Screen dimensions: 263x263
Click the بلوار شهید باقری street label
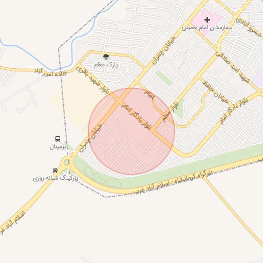point(92,80)
